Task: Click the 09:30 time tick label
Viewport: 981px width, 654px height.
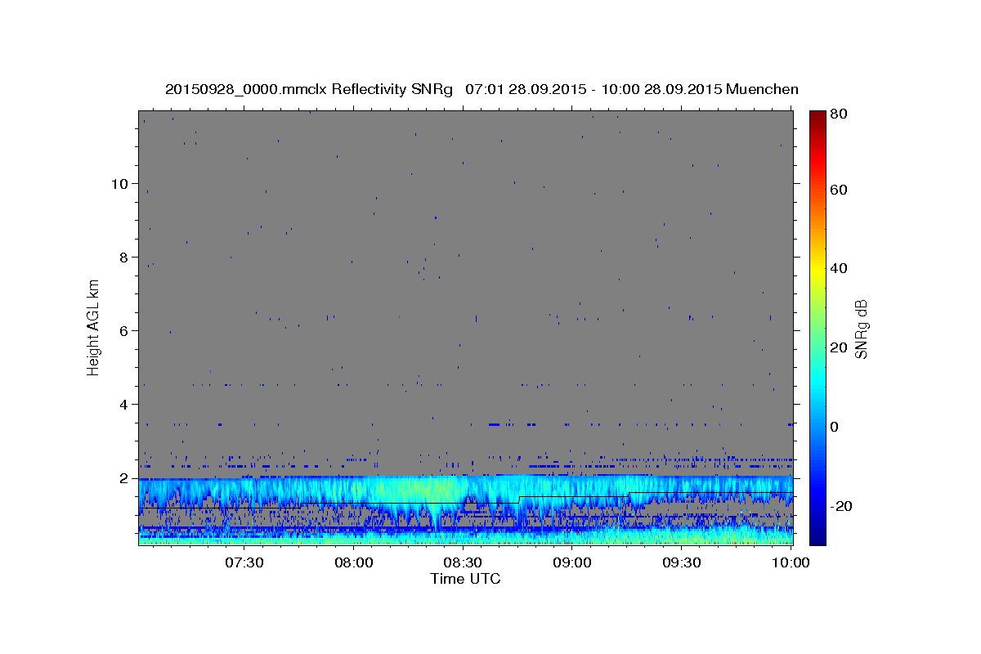Action: click(682, 563)
